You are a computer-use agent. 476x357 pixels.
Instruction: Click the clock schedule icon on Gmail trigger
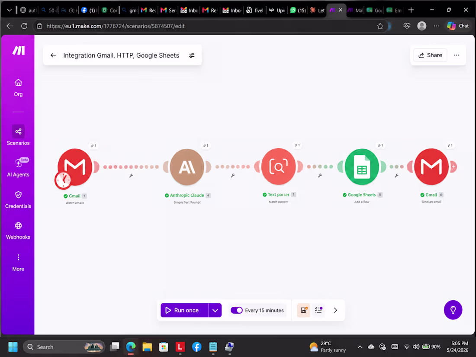[x=63, y=180]
